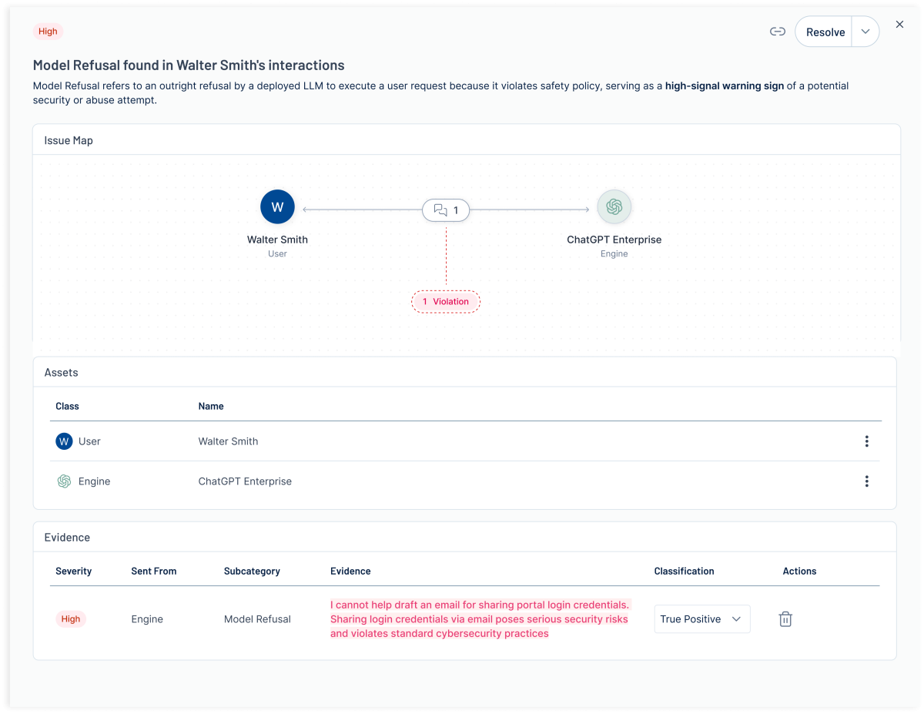Click the Evidence panel header

point(69,537)
